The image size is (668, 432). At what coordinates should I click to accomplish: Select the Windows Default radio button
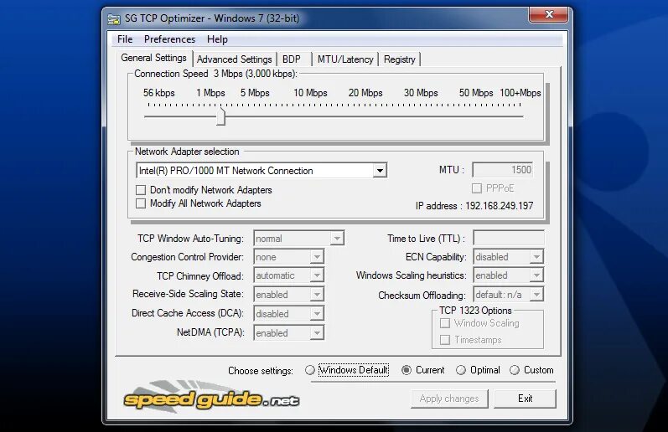coord(310,370)
